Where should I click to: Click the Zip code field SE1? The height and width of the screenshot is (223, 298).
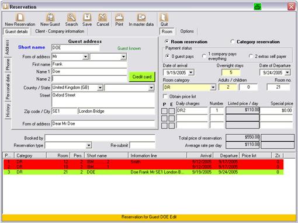point(64,111)
